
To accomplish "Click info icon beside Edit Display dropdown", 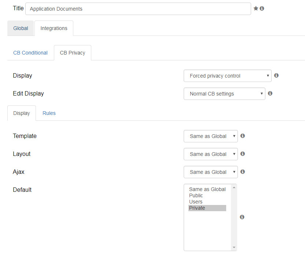I will [270, 93].
